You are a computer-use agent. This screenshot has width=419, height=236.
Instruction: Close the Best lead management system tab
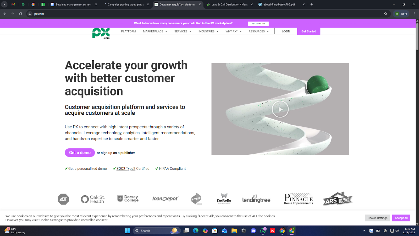coord(96,4)
